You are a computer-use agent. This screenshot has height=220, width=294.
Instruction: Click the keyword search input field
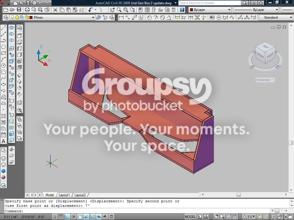coord(209,3)
